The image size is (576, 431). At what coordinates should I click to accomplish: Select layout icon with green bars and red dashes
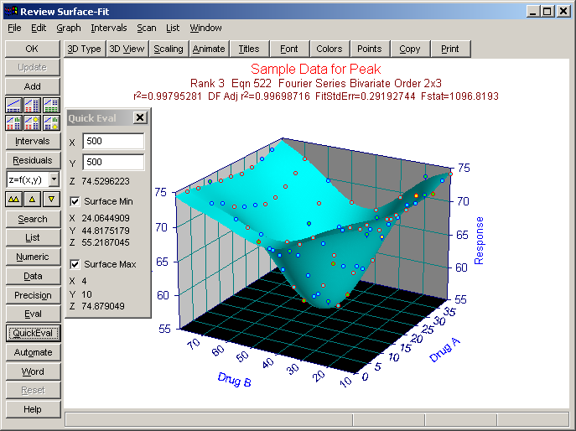tap(13, 123)
